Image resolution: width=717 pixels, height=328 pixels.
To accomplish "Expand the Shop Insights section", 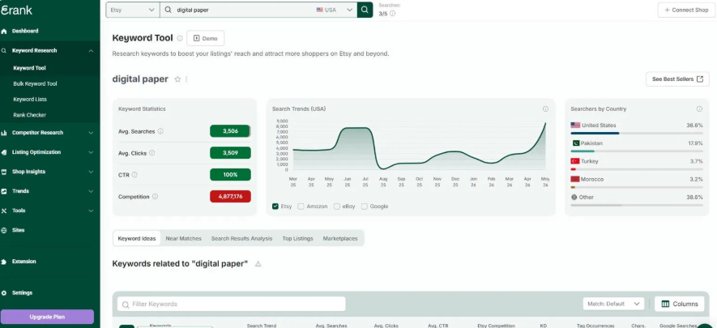I will tap(91, 172).
